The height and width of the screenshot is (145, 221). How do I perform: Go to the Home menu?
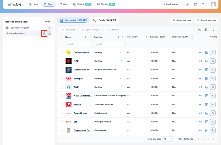[33, 4]
